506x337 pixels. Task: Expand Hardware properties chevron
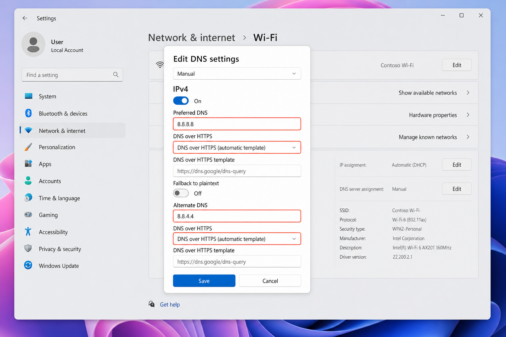pyautogui.click(x=468, y=115)
